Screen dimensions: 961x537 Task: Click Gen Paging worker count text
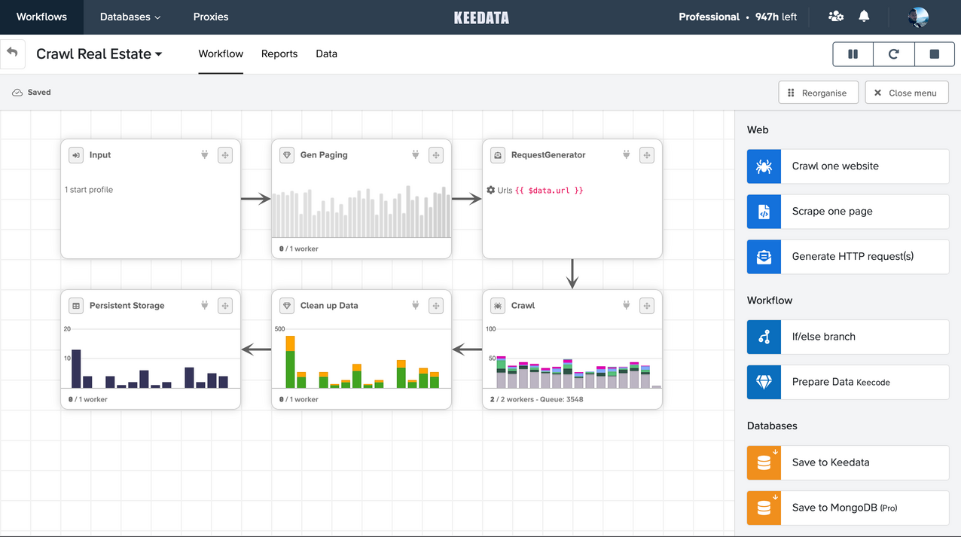point(299,249)
